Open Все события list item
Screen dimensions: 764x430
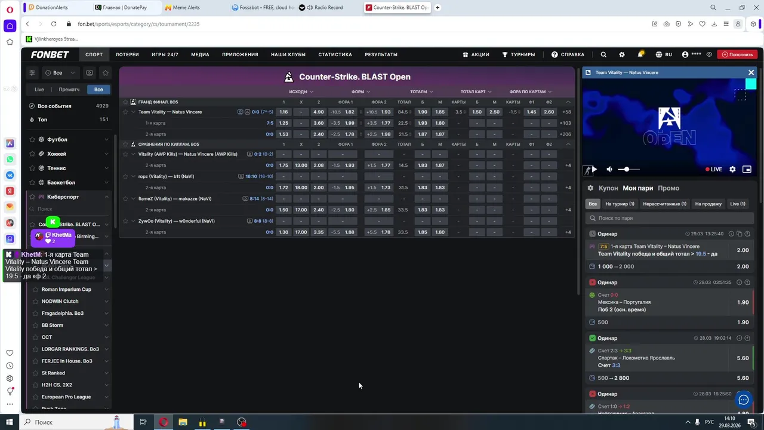point(69,106)
